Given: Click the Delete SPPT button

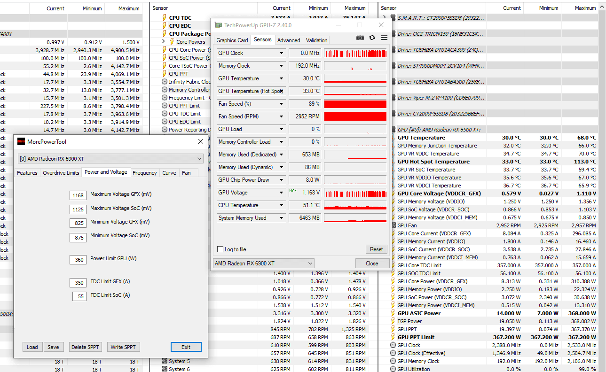Looking at the screenshot, I should 85,347.
